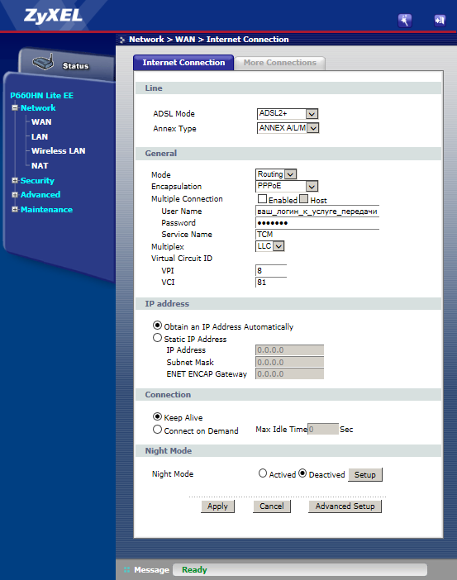
Task: Switch to the More Connections tab
Action: click(x=280, y=63)
